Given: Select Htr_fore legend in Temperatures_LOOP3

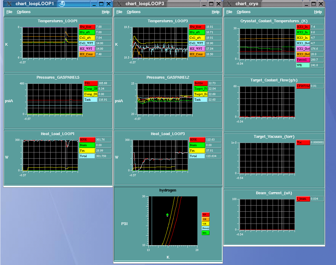Looking at the screenshot, I should tap(197, 27).
